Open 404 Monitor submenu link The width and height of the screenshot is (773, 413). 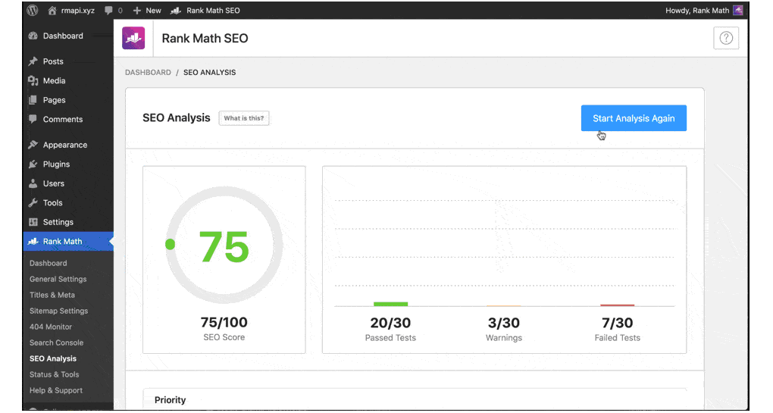point(50,327)
